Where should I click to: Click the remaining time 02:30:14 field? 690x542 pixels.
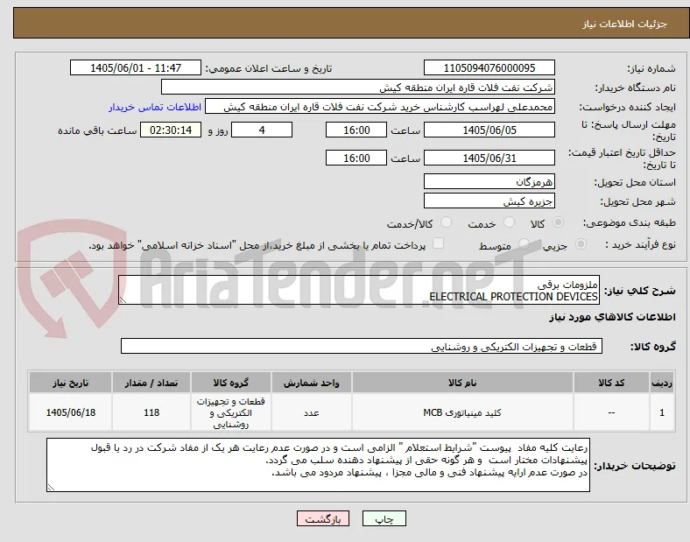pos(171,130)
